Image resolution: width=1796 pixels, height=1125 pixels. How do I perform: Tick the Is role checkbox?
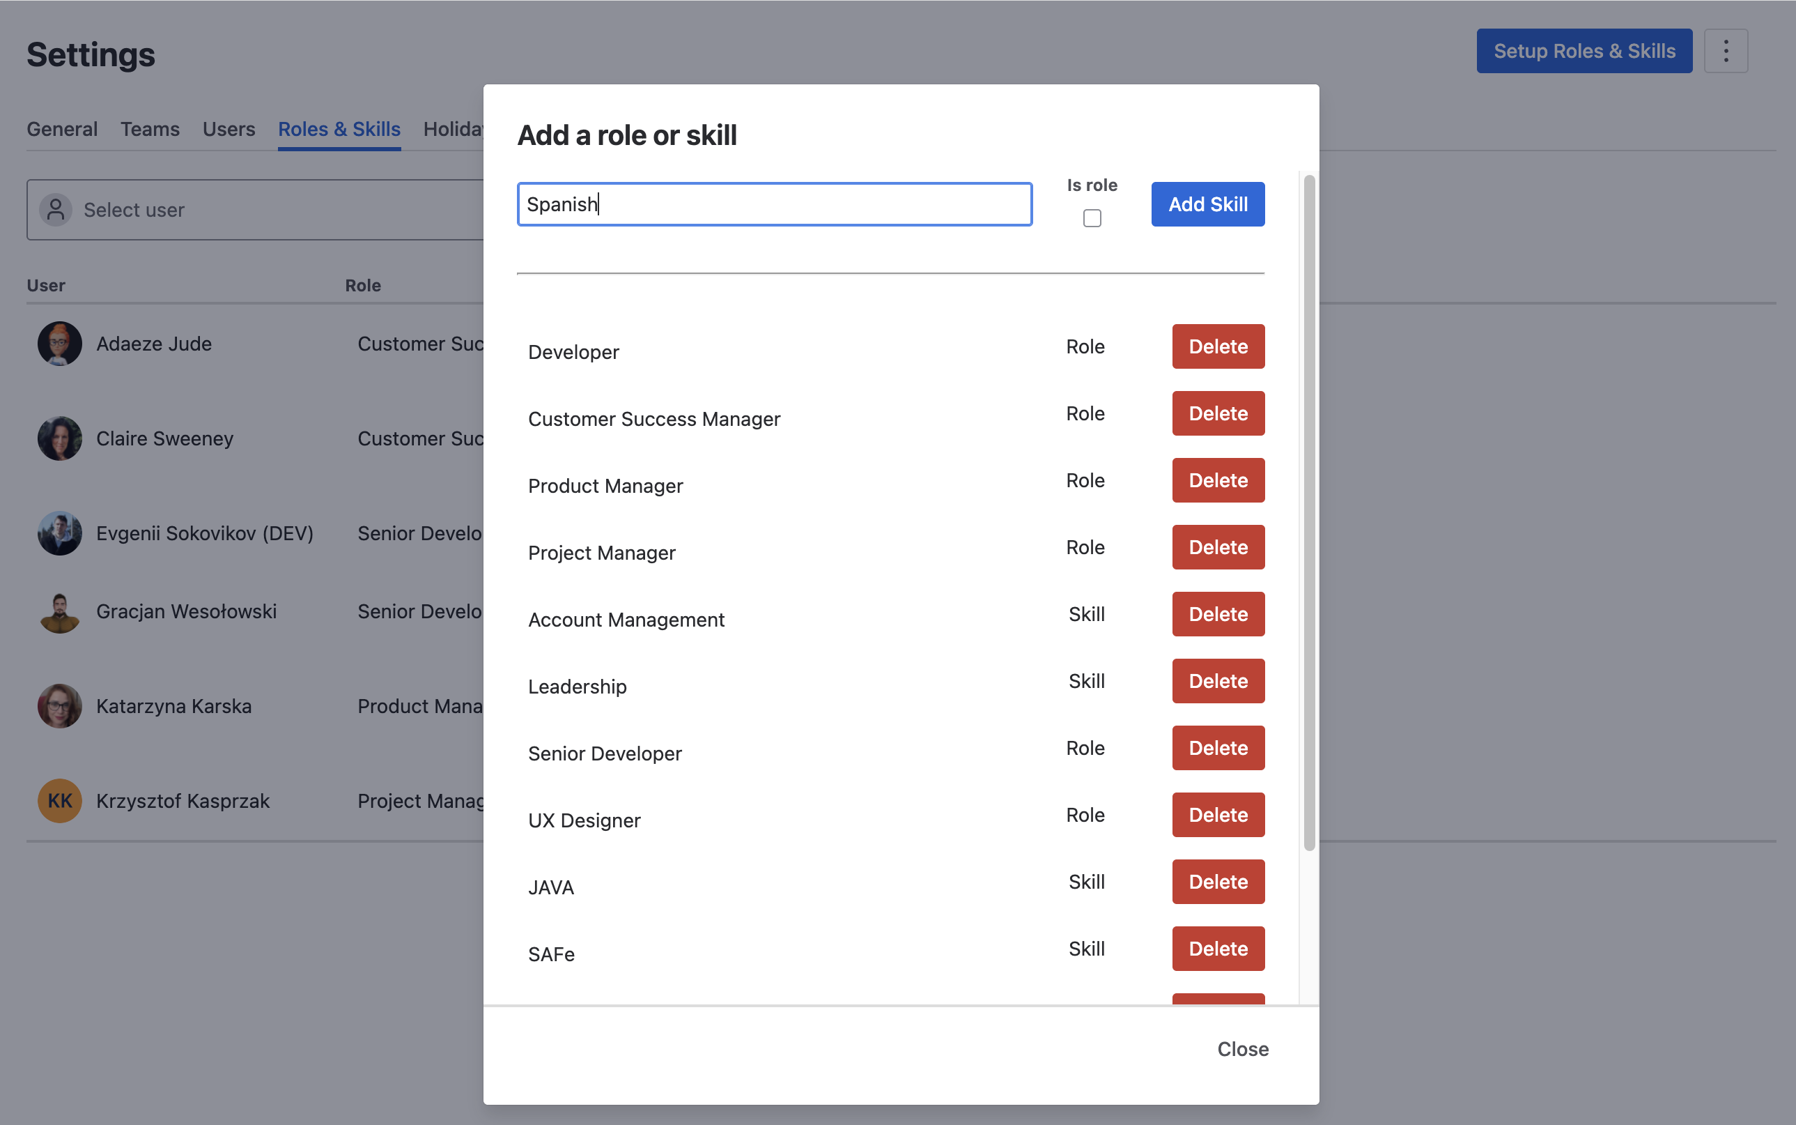pos(1092,218)
